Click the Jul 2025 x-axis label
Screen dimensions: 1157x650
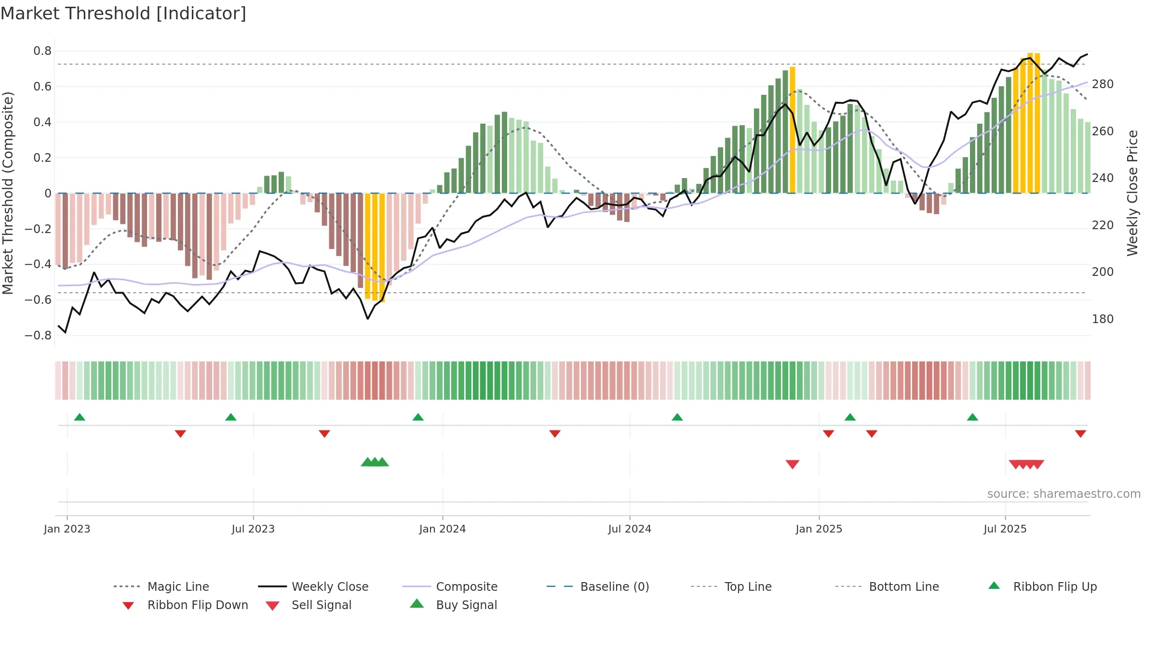point(1005,529)
